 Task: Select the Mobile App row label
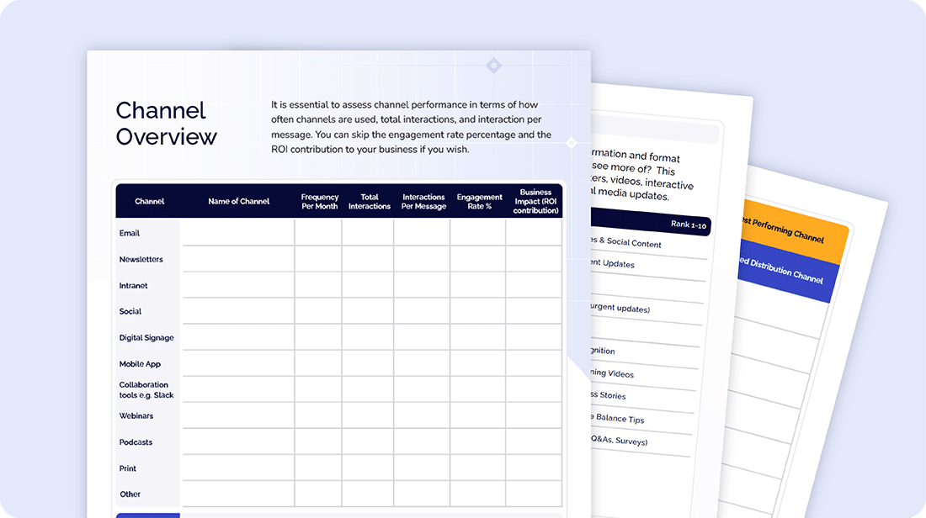click(140, 364)
